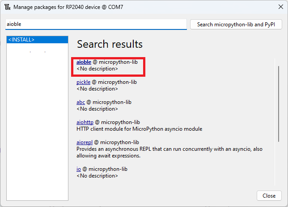Open the pickle package link

click(83, 82)
